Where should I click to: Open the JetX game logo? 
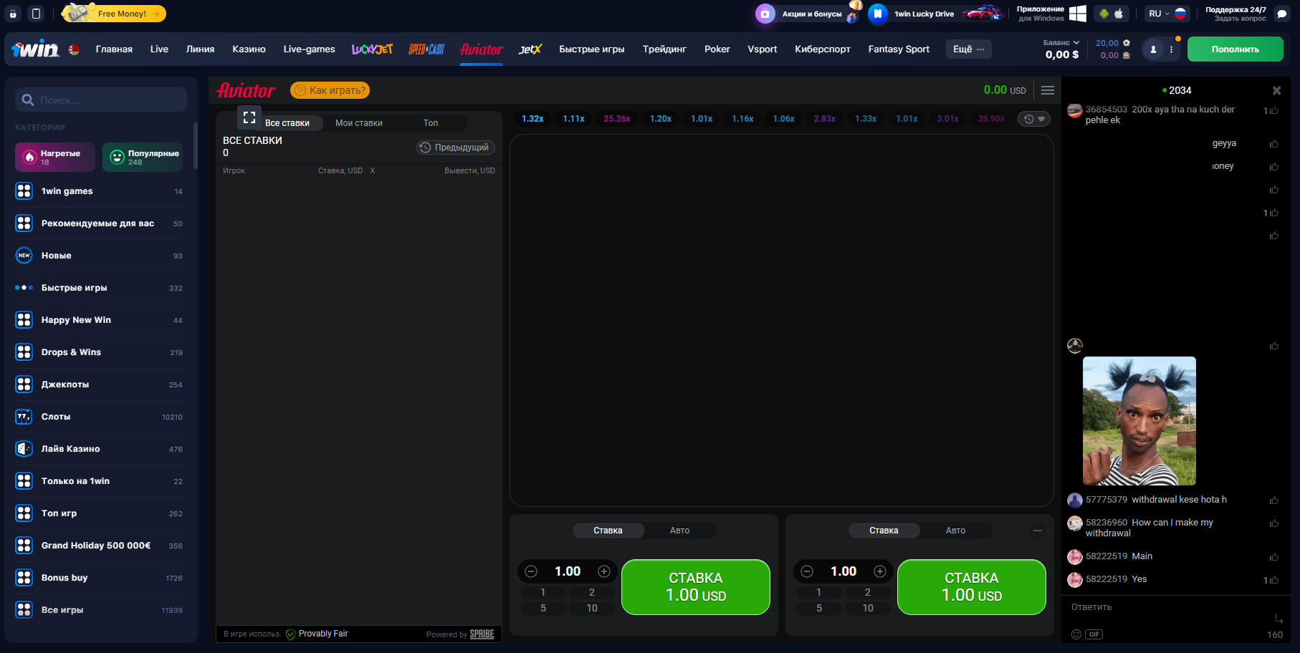(530, 49)
